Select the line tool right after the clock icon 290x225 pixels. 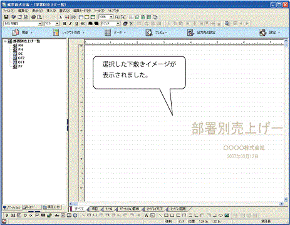(83, 215)
